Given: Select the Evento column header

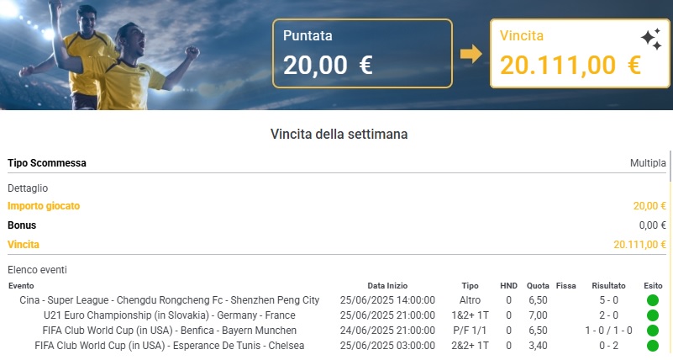Looking at the screenshot, I should coord(21,286).
